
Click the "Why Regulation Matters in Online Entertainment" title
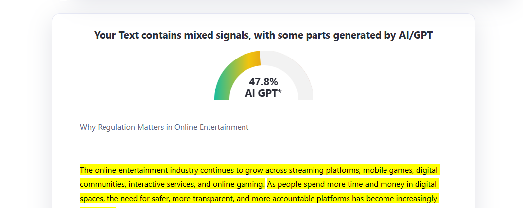164,127
